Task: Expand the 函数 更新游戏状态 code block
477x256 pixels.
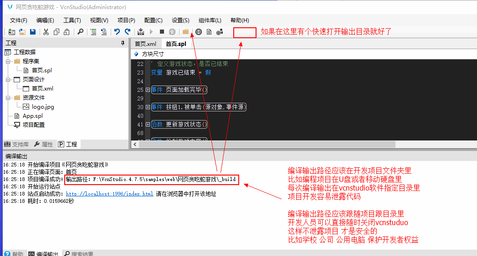Action: [x=148, y=125]
